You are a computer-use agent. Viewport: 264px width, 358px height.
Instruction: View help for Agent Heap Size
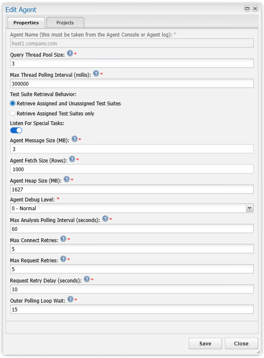pyautogui.click(x=66, y=179)
